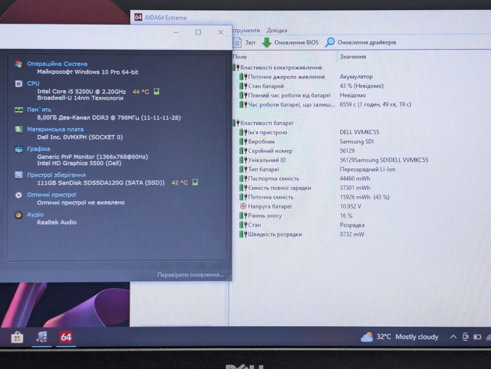Select the Поточна ємність row
The image size is (491, 369).
coord(315,197)
